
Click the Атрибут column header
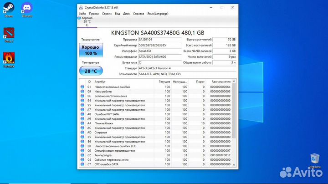tap(123, 82)
